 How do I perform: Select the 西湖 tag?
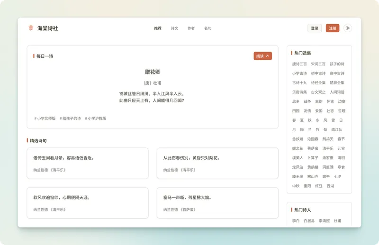330,186
